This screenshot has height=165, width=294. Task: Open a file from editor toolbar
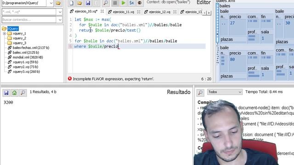79,3
